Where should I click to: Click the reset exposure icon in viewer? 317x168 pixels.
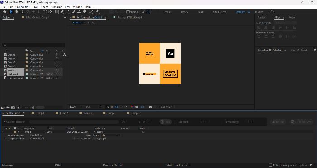[137, 107]
